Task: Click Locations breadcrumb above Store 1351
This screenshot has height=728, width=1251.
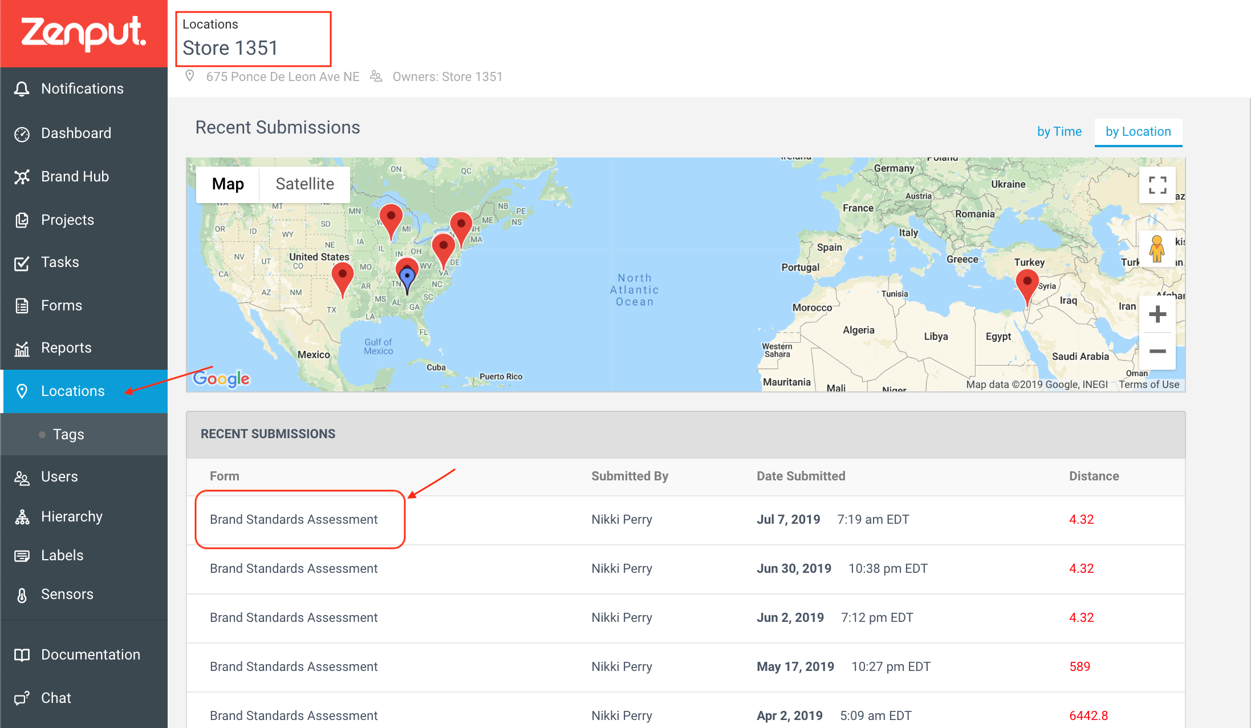Action: pos(210,25)
